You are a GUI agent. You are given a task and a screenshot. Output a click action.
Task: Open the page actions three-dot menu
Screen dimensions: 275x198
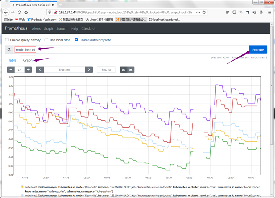point(198,12)
